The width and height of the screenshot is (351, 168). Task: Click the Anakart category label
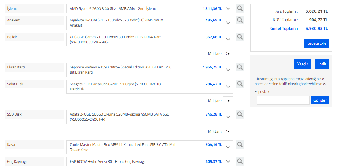pos(35,20)
